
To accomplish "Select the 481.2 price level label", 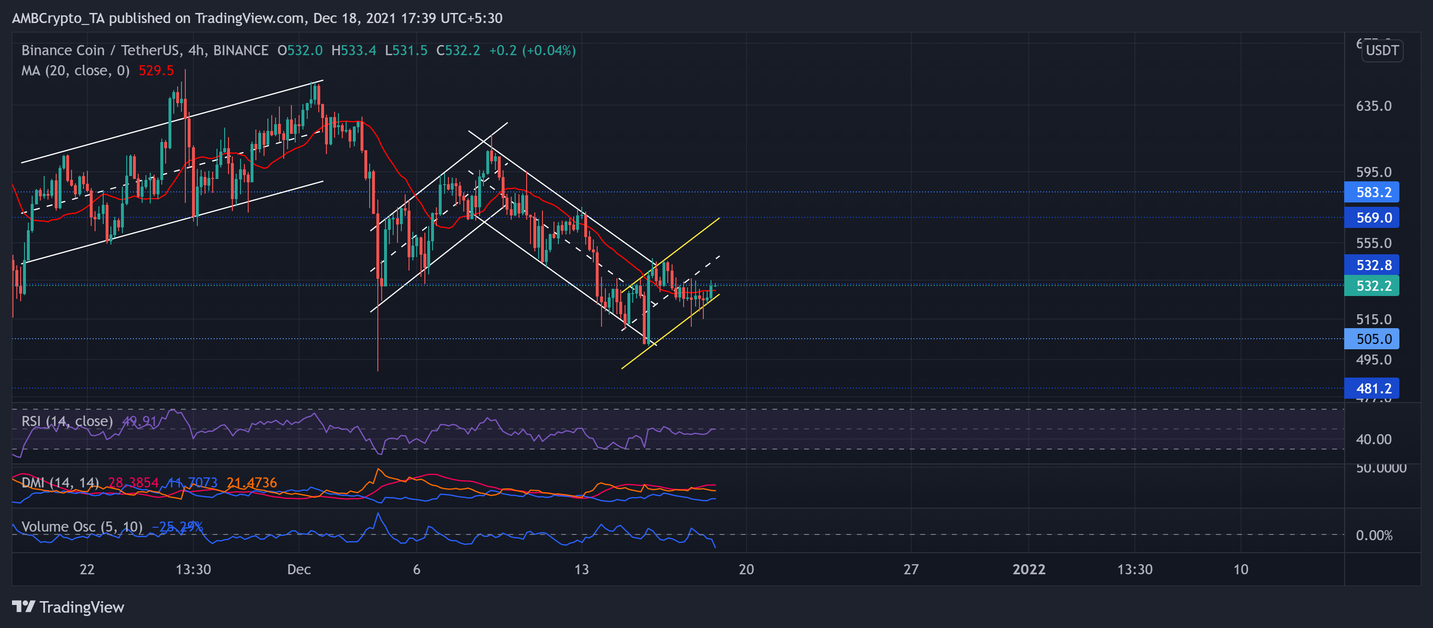I will (1371, 389).
